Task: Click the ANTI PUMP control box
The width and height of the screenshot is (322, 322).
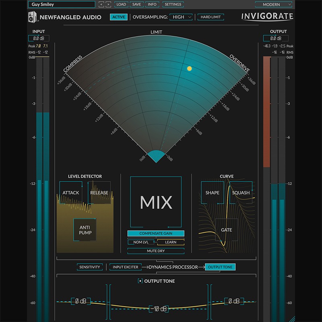Action: 85,230
